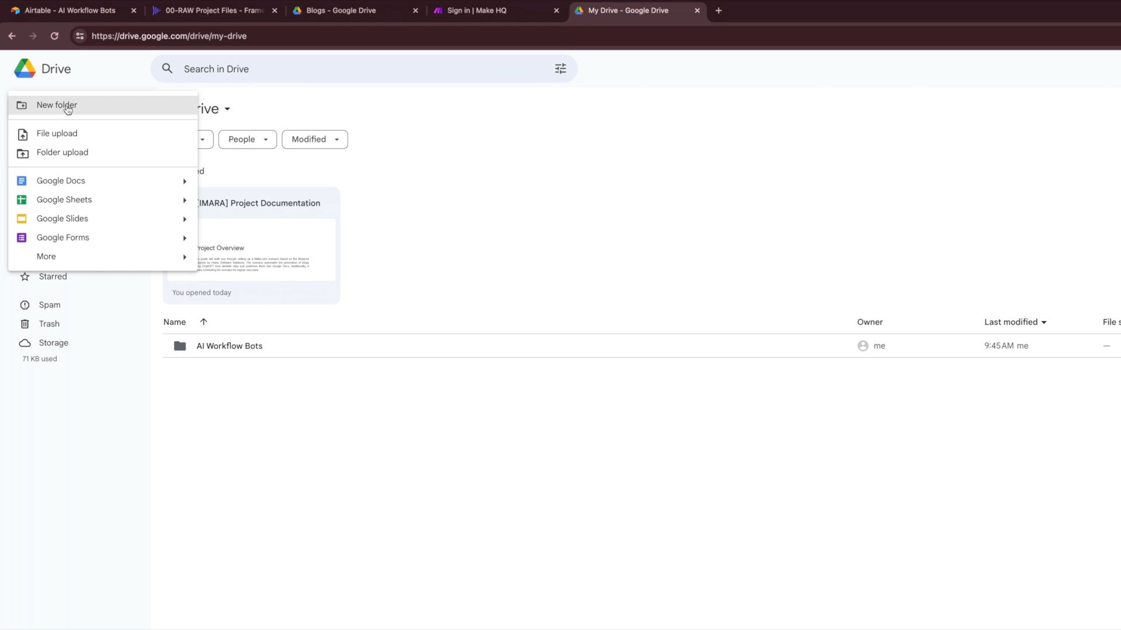Toggle ascending sort on Name column
This screenshot has width=1121, height=630.
point(203,321)
